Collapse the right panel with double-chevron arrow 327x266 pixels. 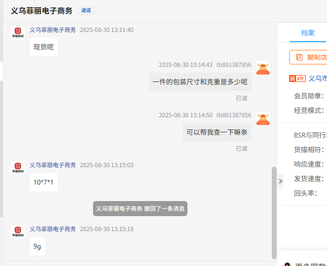(280, 181)
